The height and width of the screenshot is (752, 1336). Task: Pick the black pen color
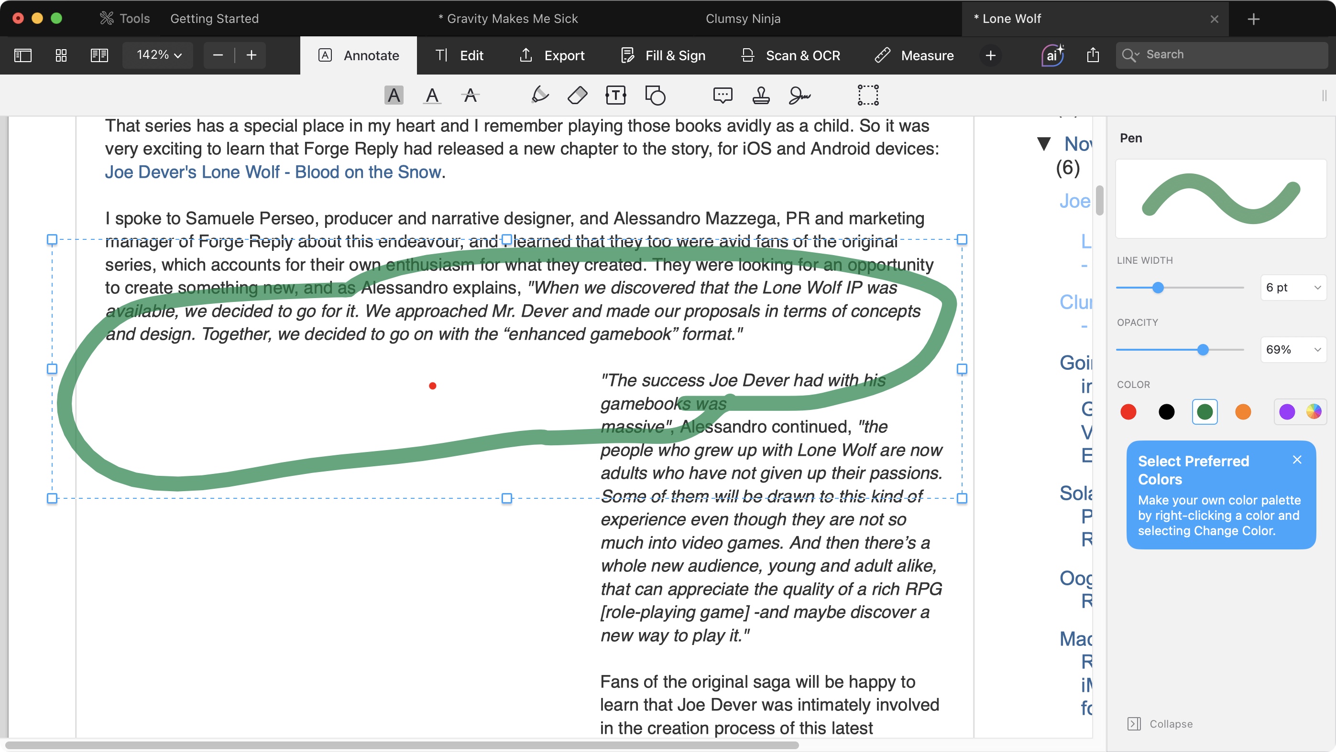(1166, 412)
